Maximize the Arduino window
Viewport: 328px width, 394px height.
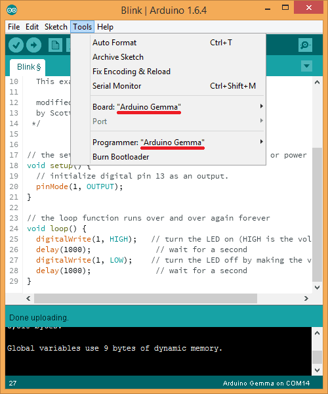(x=285, y=7)
